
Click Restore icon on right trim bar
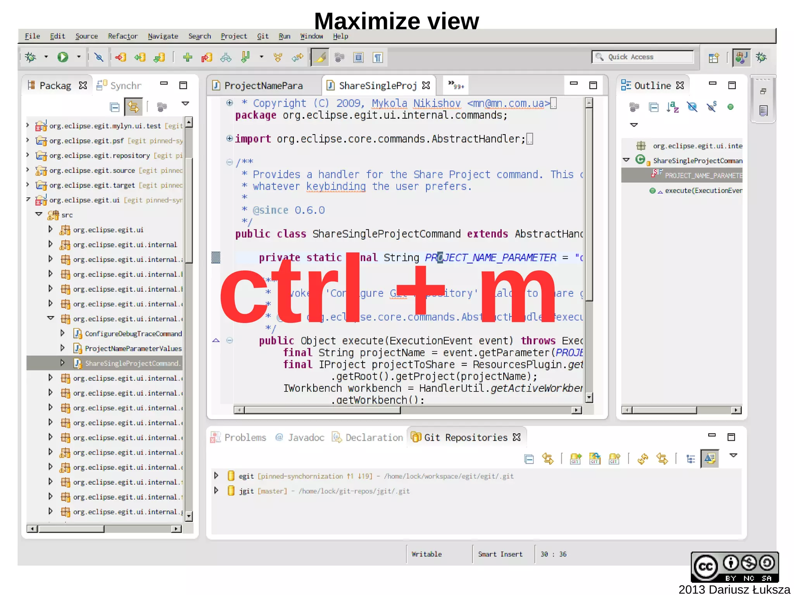(763, 91)
